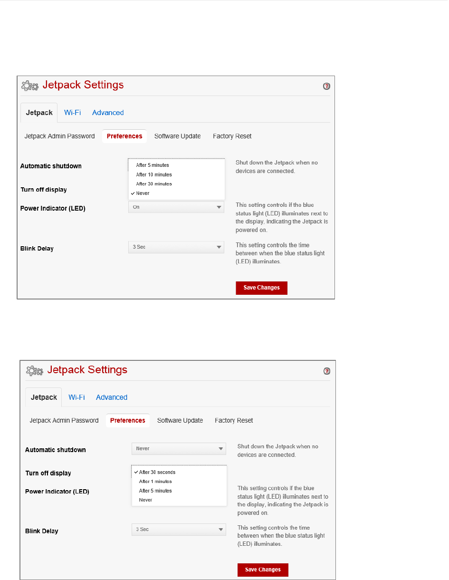Switch to the Wi-Fi tab in the lower panel
Viewport: 449px width, 580px height.
(76, 397)
